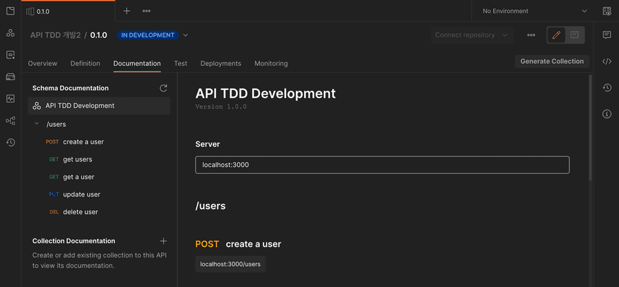
Task: Open the Monitors sidebar icon
Action: [10, 99]
